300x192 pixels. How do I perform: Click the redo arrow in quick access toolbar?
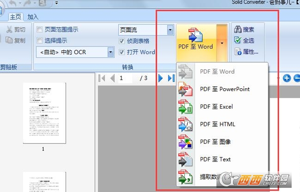28,3
